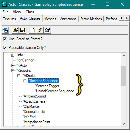
Task: Toggle Placeable classes Only checkbox
Action: coord(5,48)
